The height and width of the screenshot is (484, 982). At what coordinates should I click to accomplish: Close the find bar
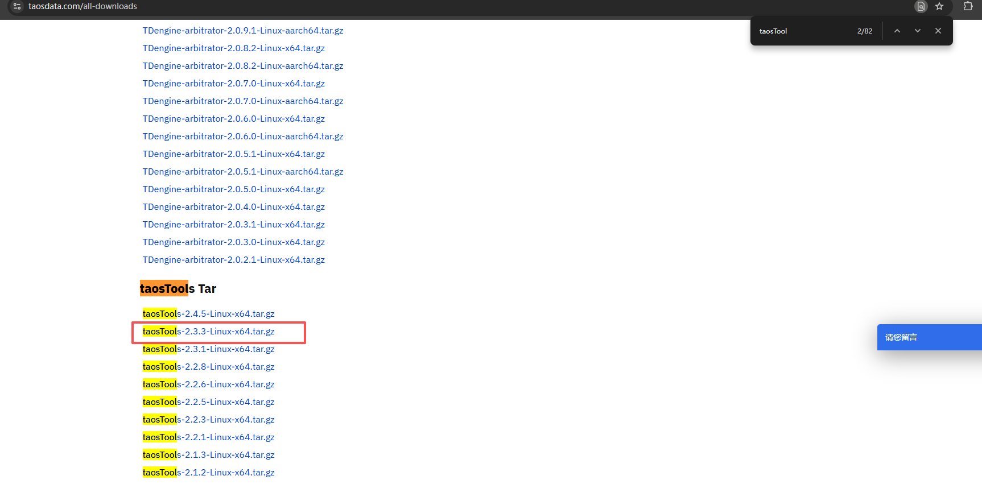coord(938,31)
